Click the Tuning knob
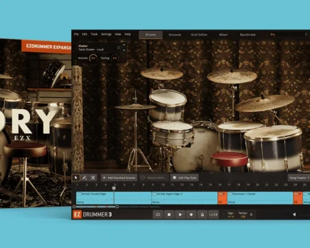This screenshot has width=310, height=248. pyautogui.click(x=115, y=58)
